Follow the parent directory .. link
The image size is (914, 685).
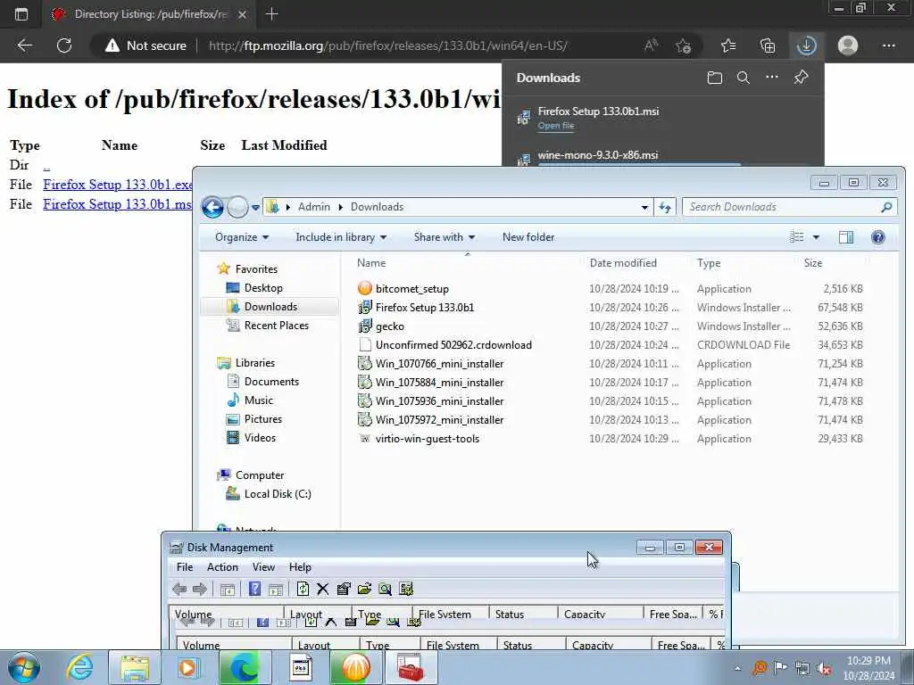coord(46,165)
